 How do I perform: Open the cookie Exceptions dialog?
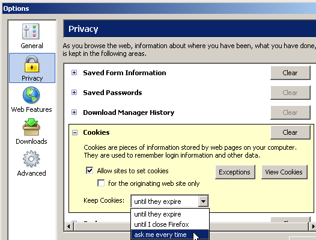pyautogui.click(x=235, y=172)
